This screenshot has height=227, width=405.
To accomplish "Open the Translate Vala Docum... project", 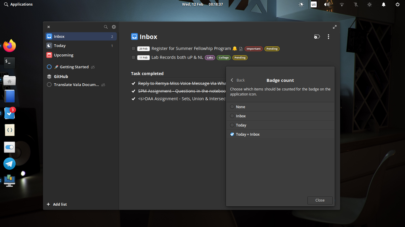I will point(81,85).
